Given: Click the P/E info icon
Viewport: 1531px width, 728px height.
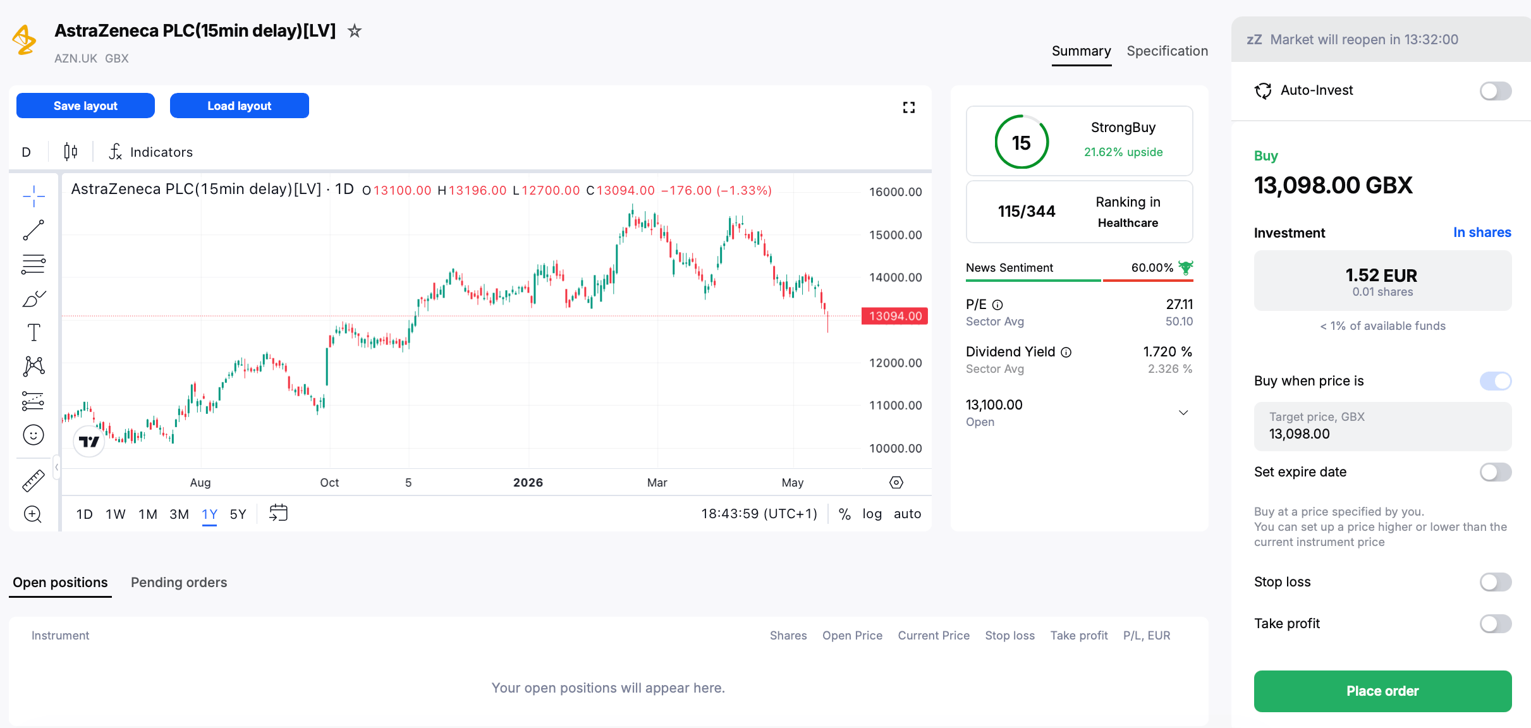Looking at the screenshot, I should coord(997,305).
